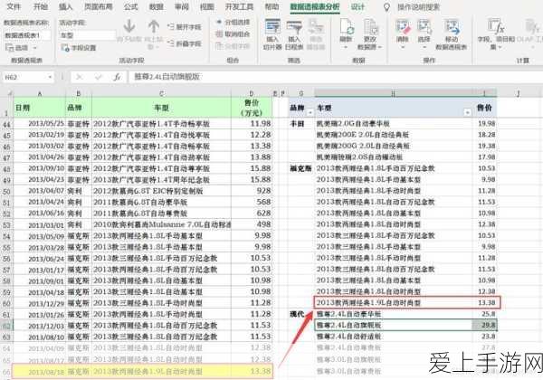Viewport: 543px width, 380px height.
Task: Click Change Data Source (更改数据源) icon
Action: (370, 26)
